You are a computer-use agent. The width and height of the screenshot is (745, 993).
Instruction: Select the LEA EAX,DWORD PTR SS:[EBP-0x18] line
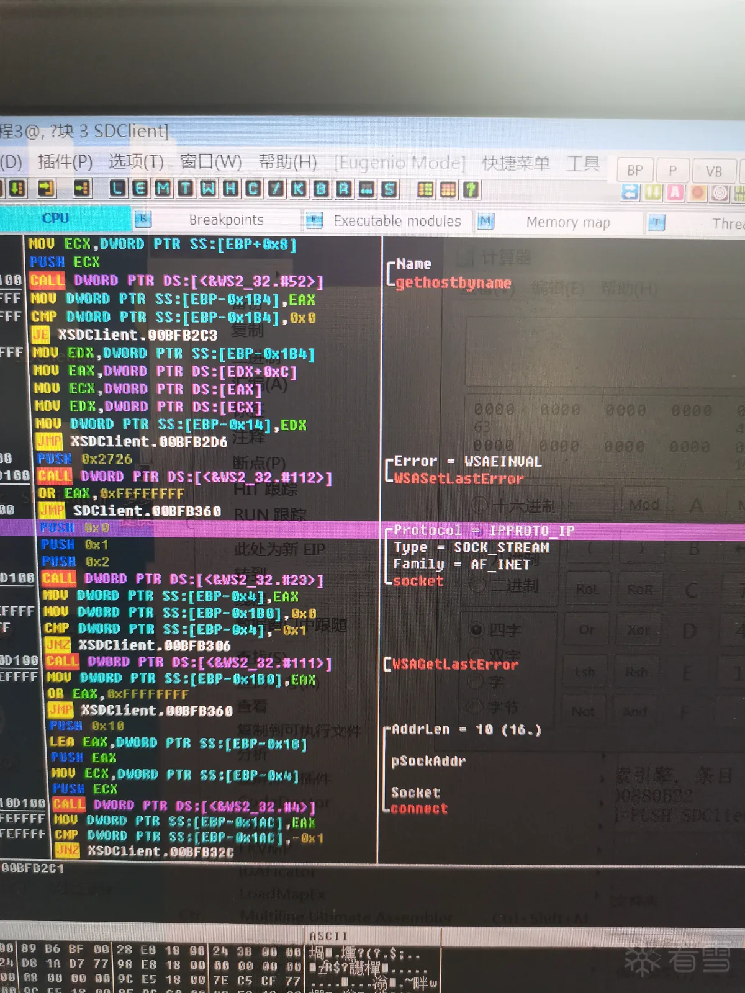coord(178,742)
